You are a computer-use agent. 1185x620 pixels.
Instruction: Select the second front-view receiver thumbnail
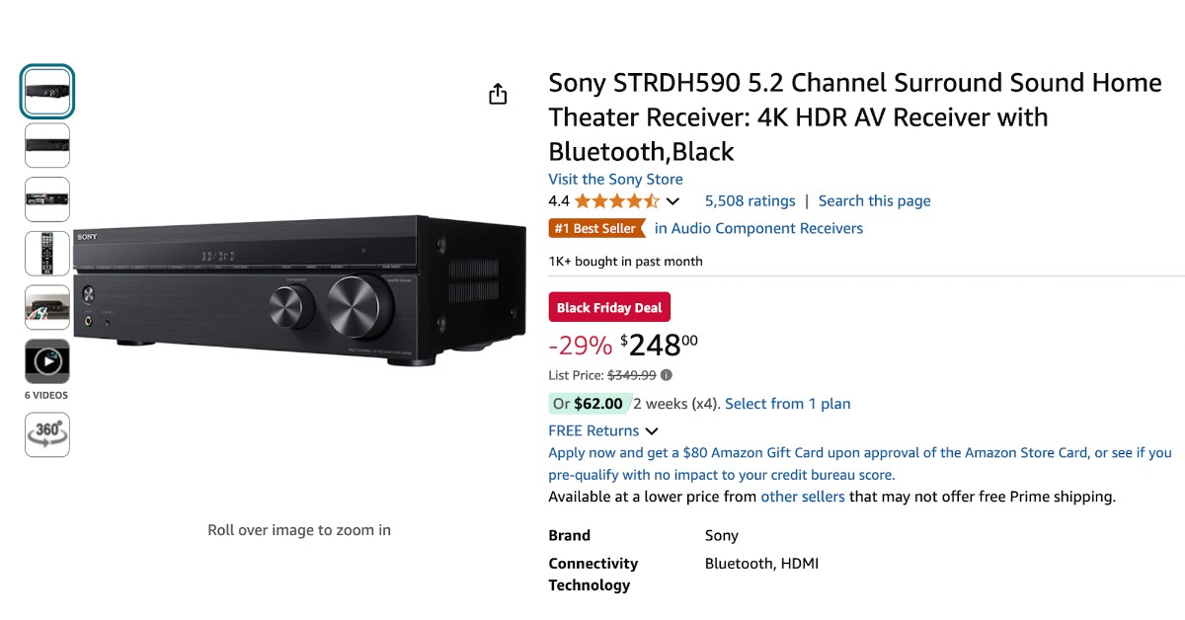tap(46, 145)
